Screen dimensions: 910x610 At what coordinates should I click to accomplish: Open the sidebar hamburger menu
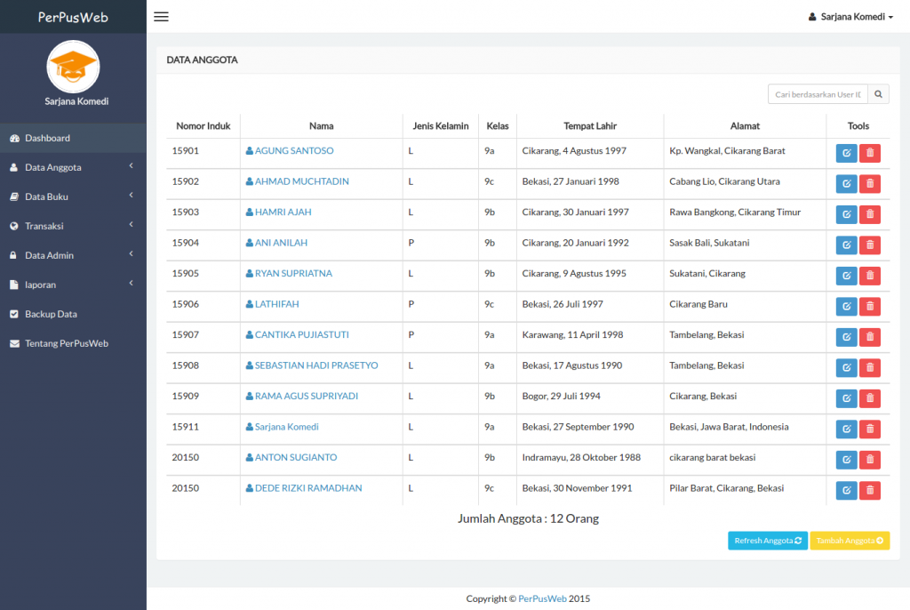161,16
